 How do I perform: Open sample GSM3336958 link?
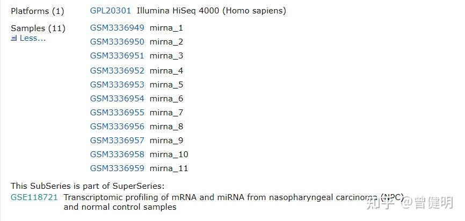click(x=117, y=154)
